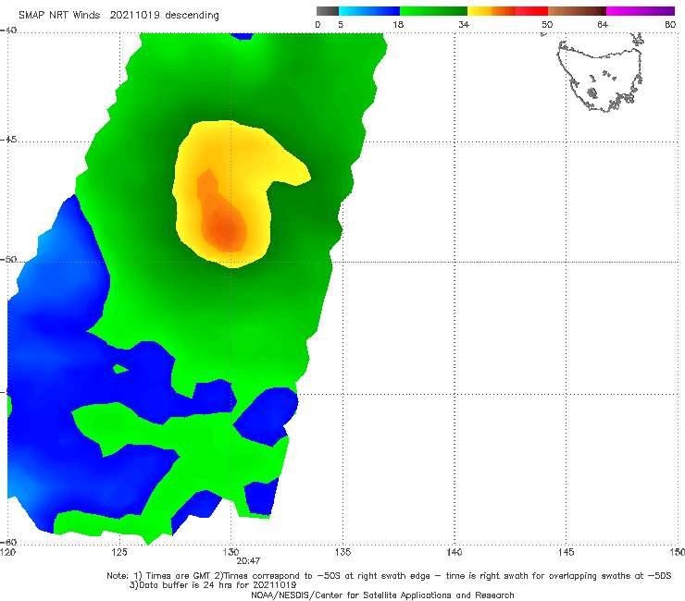The height and width of the screenshot is (601, 685).
Task: Click the longitude label '145'
Action: (567, 552)
